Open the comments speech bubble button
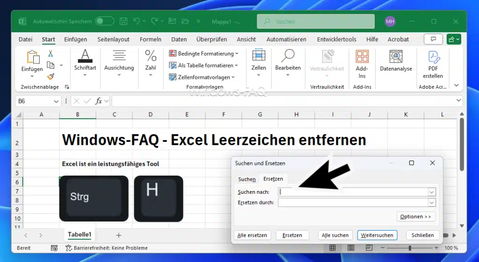Viewport: 479px width, 262px height. (433, 39)
